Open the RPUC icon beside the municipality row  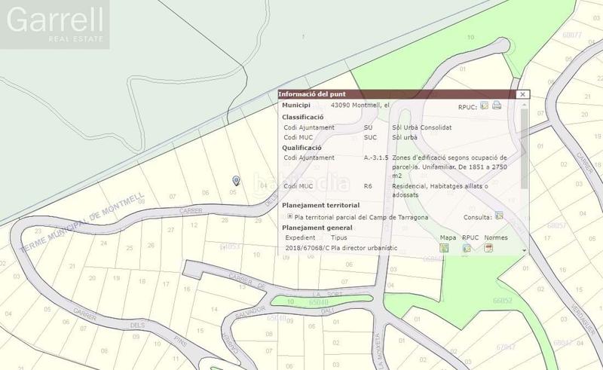coord(485,105)
